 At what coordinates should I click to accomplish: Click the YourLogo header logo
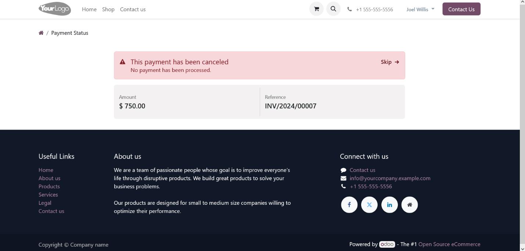(x=55, y=9)
